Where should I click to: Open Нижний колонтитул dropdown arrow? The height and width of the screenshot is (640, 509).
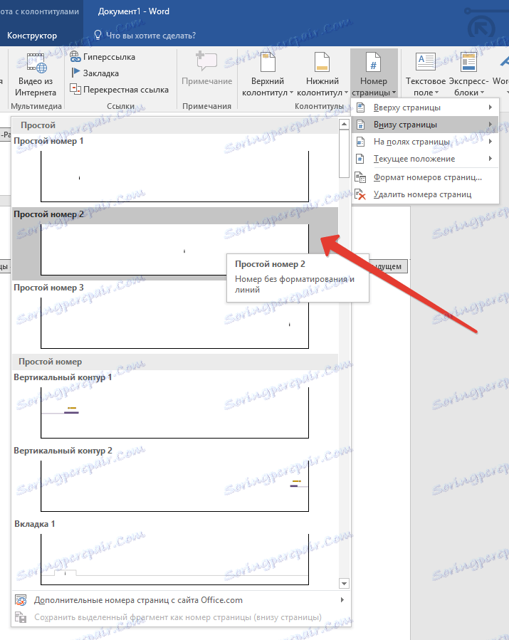[x=346, y=93]
